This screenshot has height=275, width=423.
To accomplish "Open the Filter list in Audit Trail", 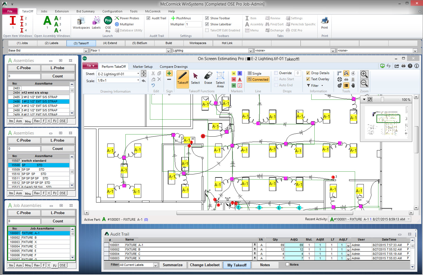I will (x=156, y=265).
